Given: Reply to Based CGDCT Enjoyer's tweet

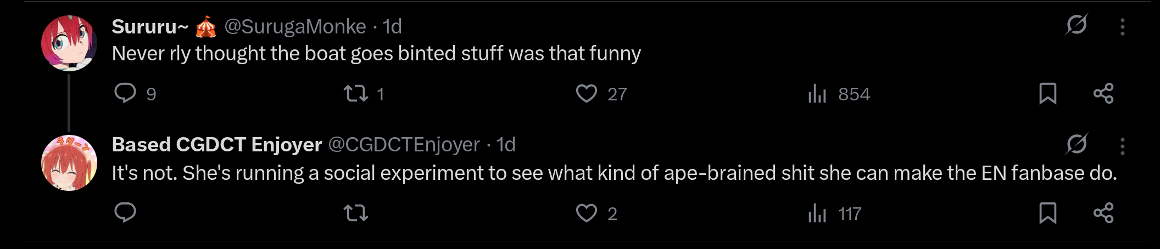Looking at the screenshot, I should (125, 213).
